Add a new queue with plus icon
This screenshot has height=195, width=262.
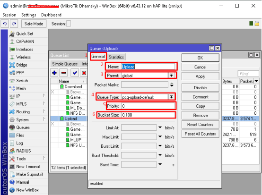click(54, 73)
